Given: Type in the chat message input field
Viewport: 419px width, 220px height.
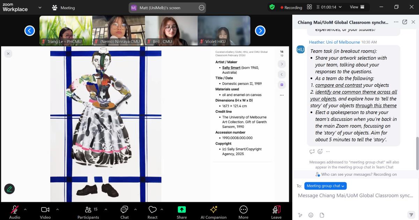Looking at the screenshot, I should [355, 196].
